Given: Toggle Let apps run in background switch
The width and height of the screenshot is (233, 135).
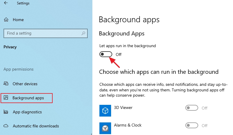Looking at the screenshot, I should coord(106,54).
